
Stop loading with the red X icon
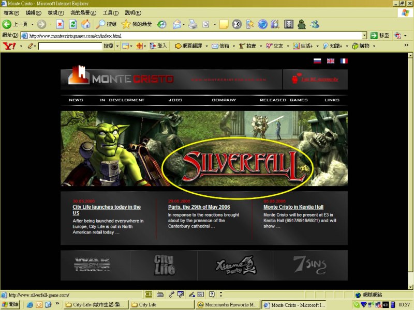pos(60,24)
